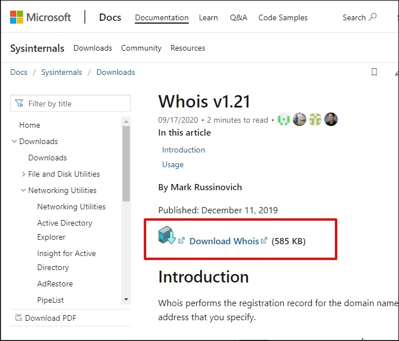Jump to Introduction article link
The width and height of the screenshot is (399, 341).
pos(183,150)
